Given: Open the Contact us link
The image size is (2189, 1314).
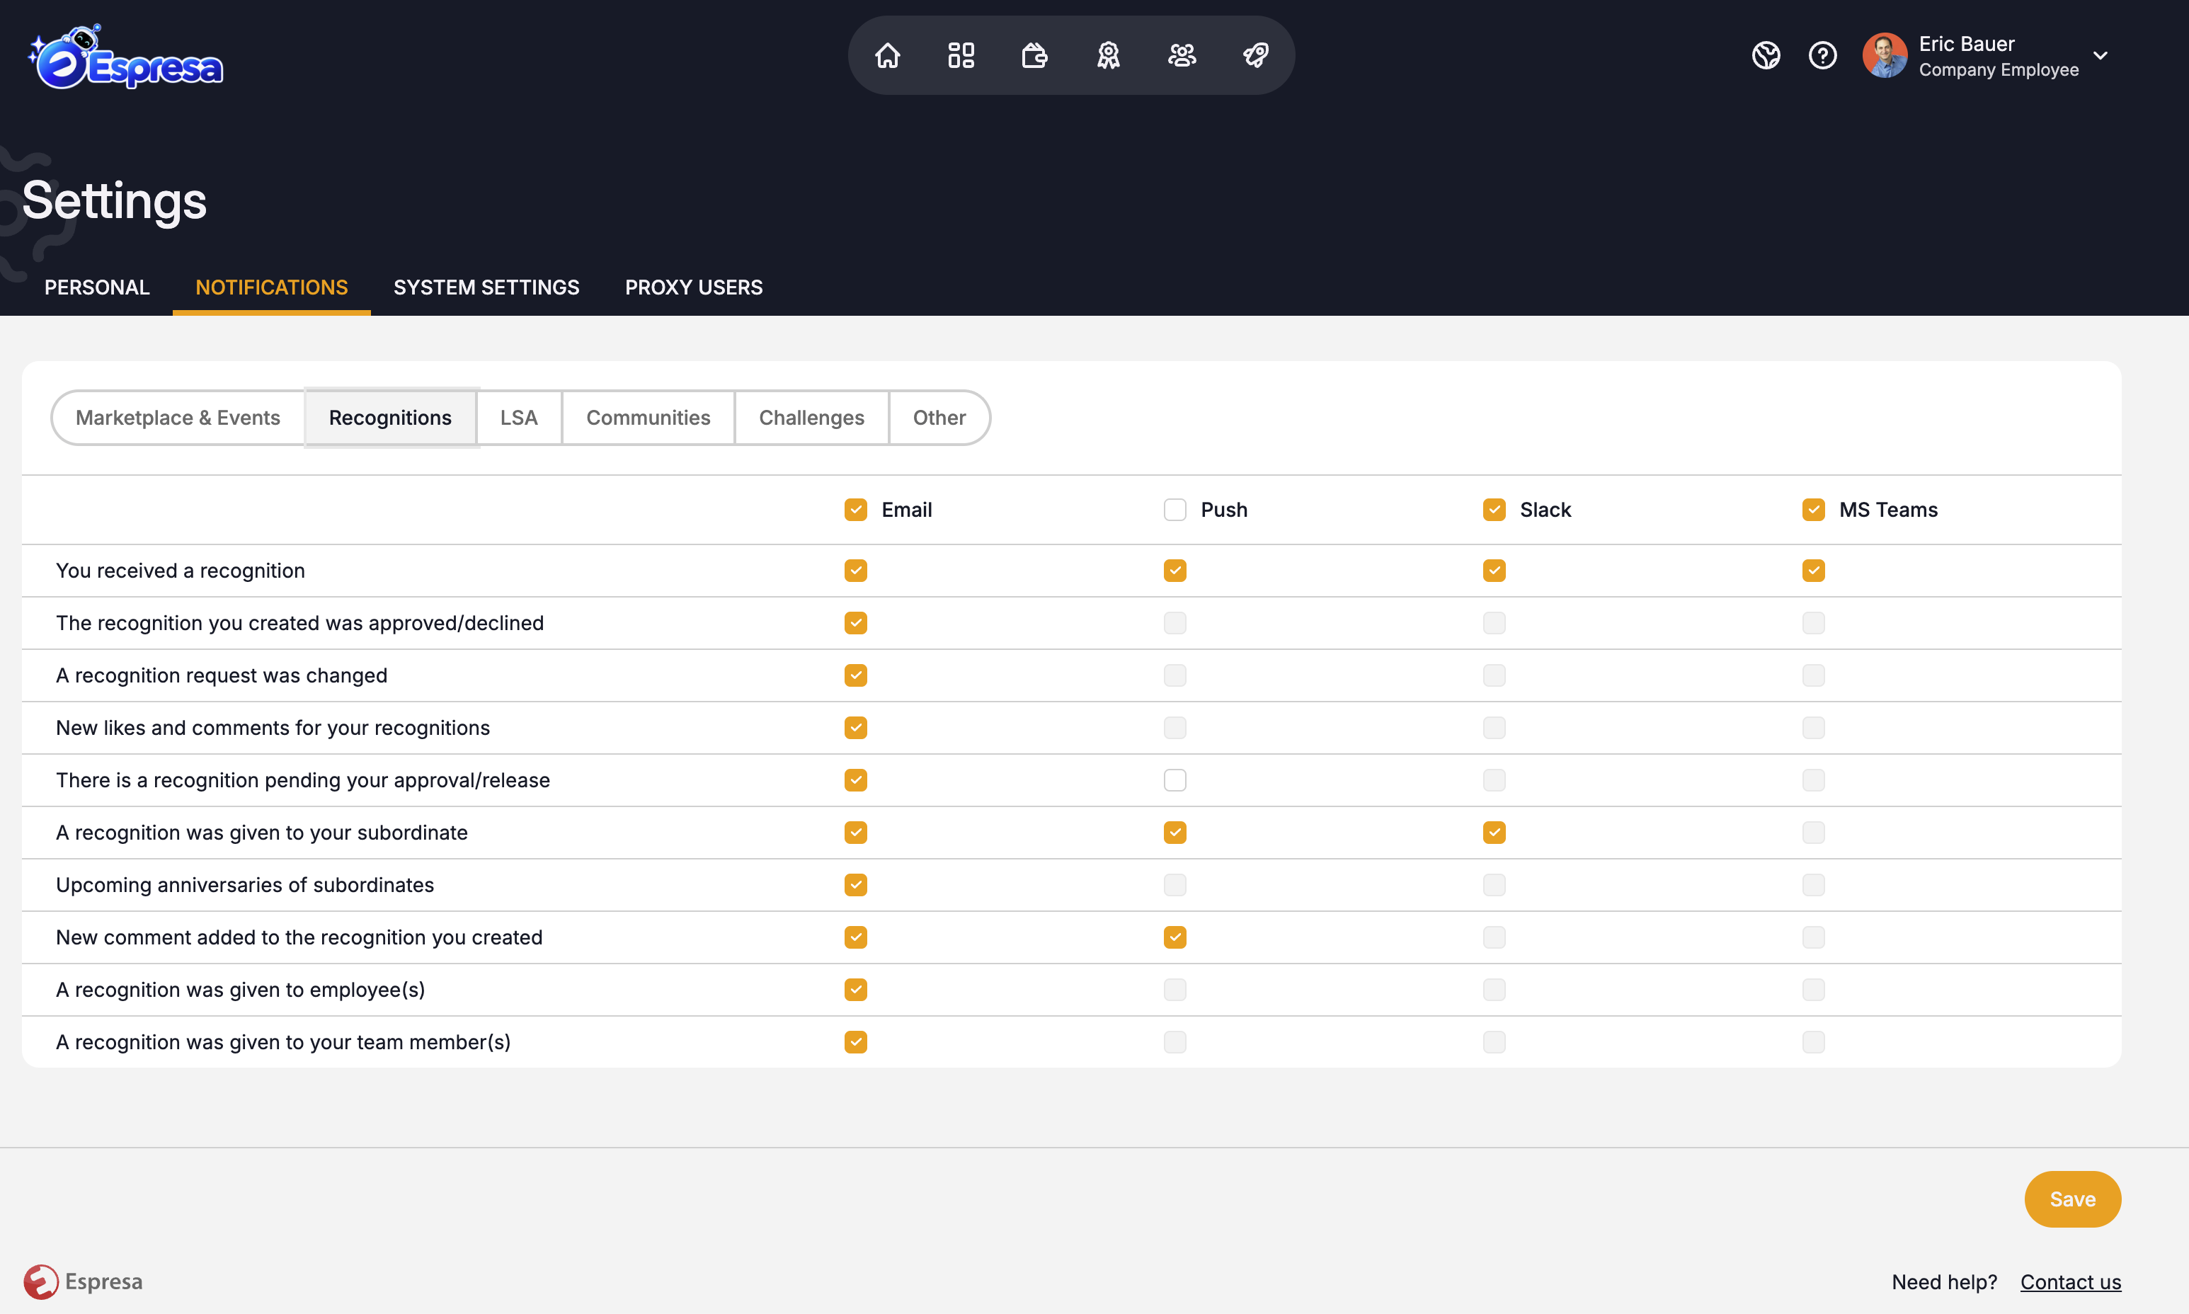Looking at the screenshot, I should [2070, 1281].
